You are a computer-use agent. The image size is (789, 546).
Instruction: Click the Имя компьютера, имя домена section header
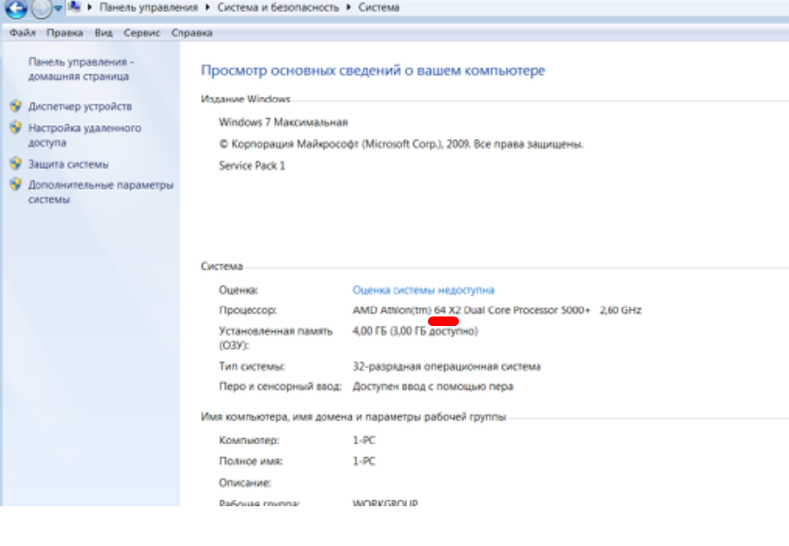pos(353,417)
